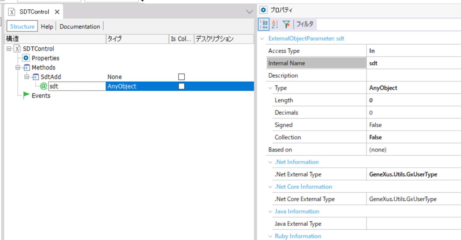Click the フィルタ button
Viewport: 461px width, 240px height.
click(304, 24)
